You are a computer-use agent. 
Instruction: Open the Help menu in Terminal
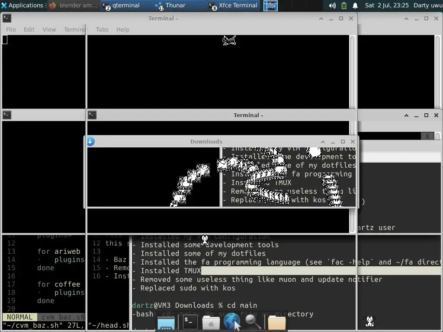[x=122, y=29]
